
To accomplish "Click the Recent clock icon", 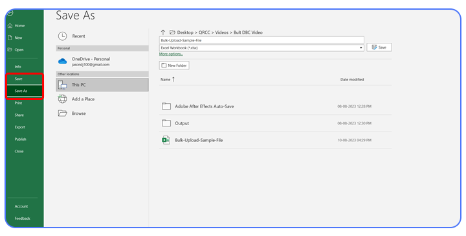I will [62, 36].
